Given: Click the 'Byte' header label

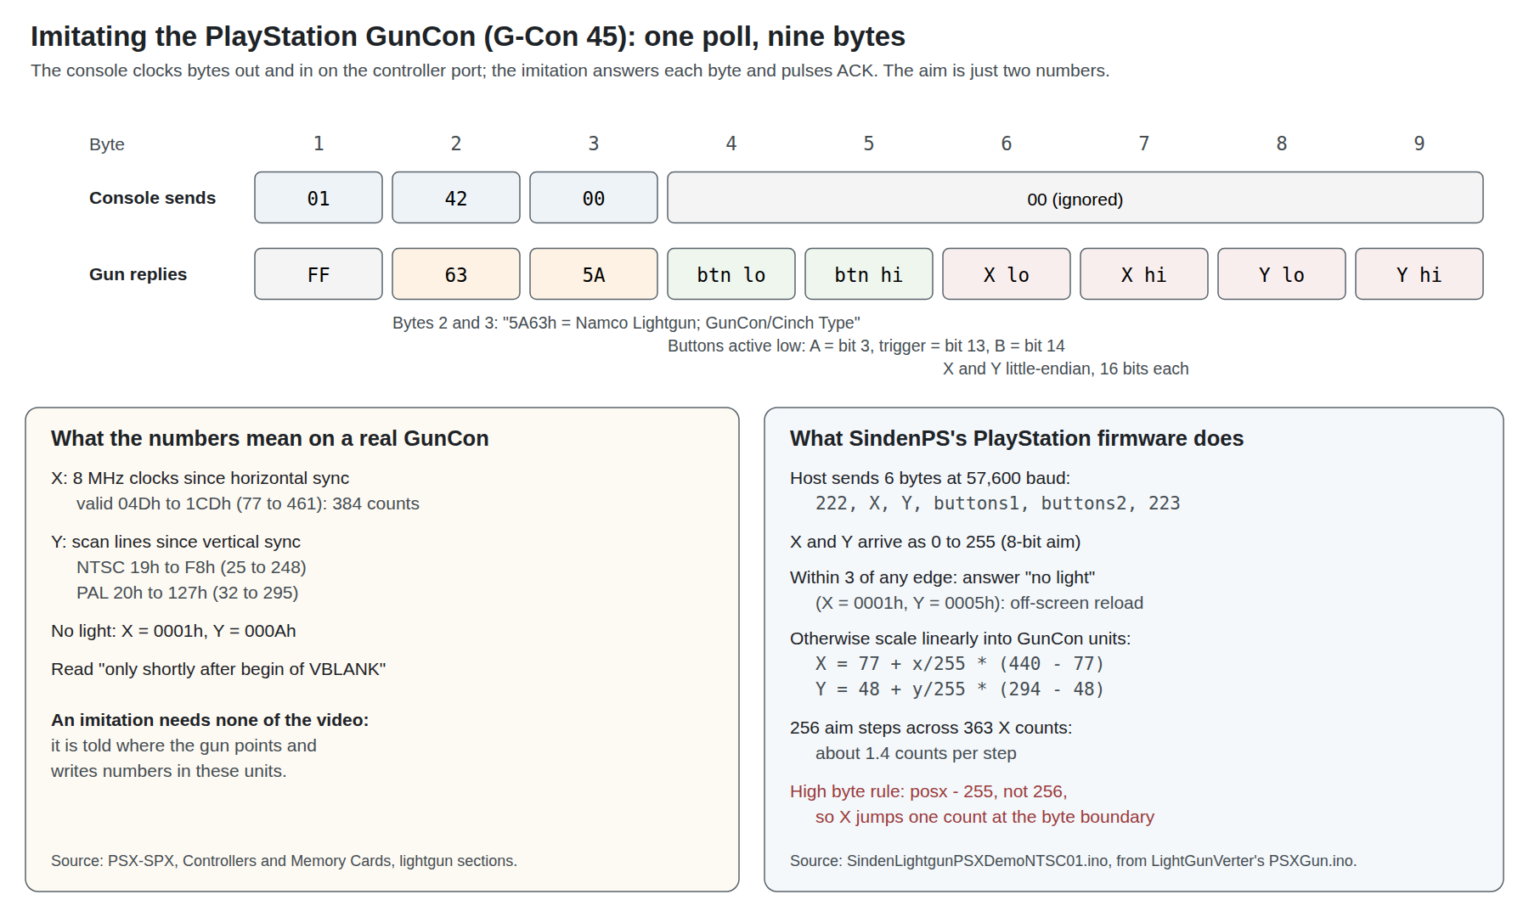Looking at the screenshot, I should [107, 144].
